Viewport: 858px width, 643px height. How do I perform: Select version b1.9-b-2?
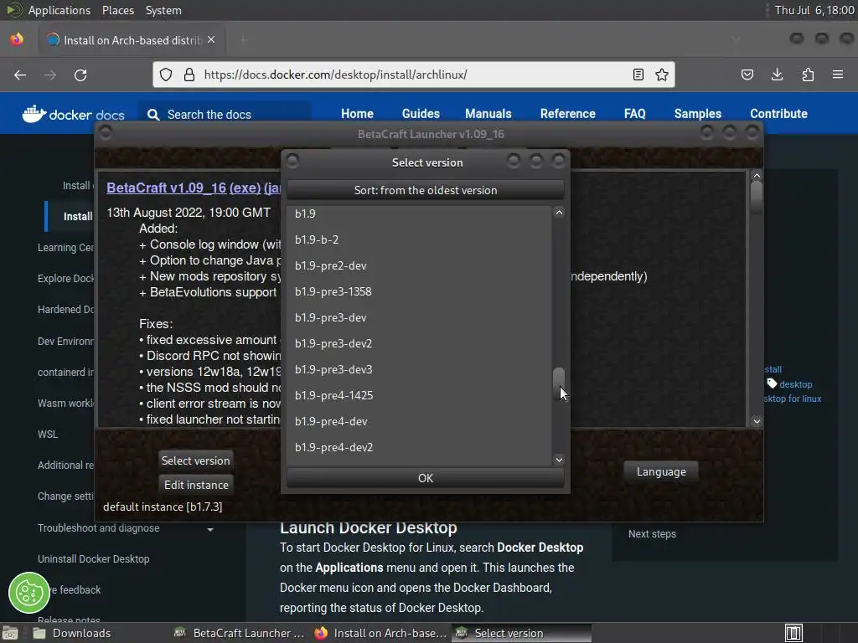click(419, 239)
